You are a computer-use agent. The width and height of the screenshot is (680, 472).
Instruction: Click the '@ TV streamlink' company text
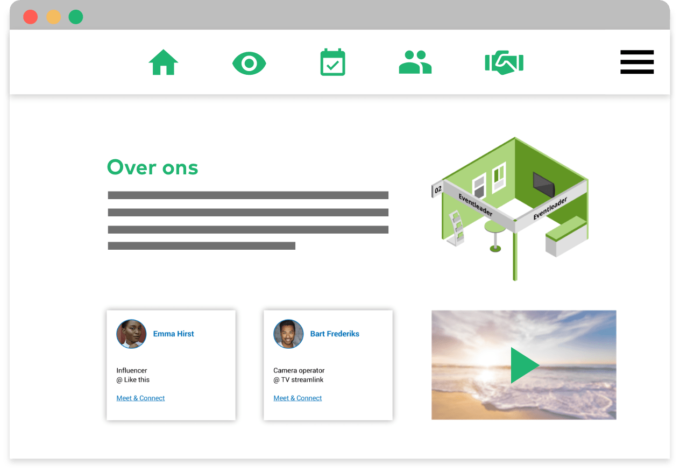(299, 379)
